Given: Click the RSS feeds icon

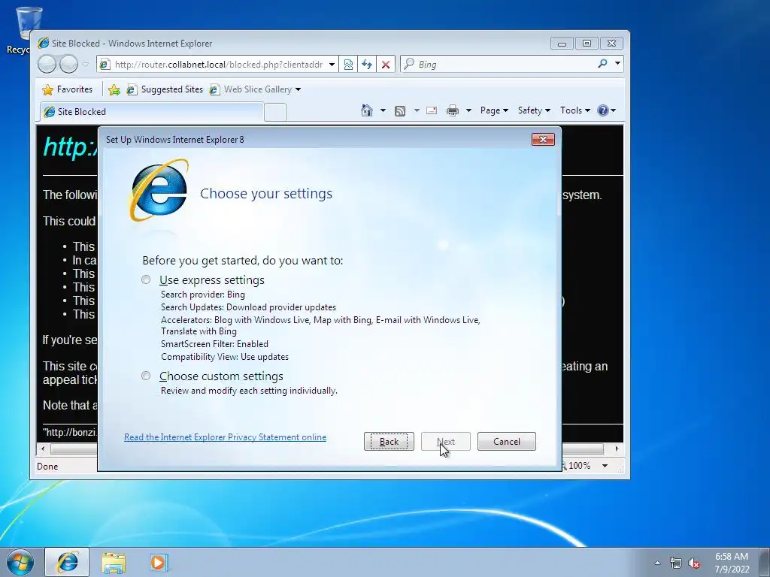Looking at the screenshot, I should point(400,111).
